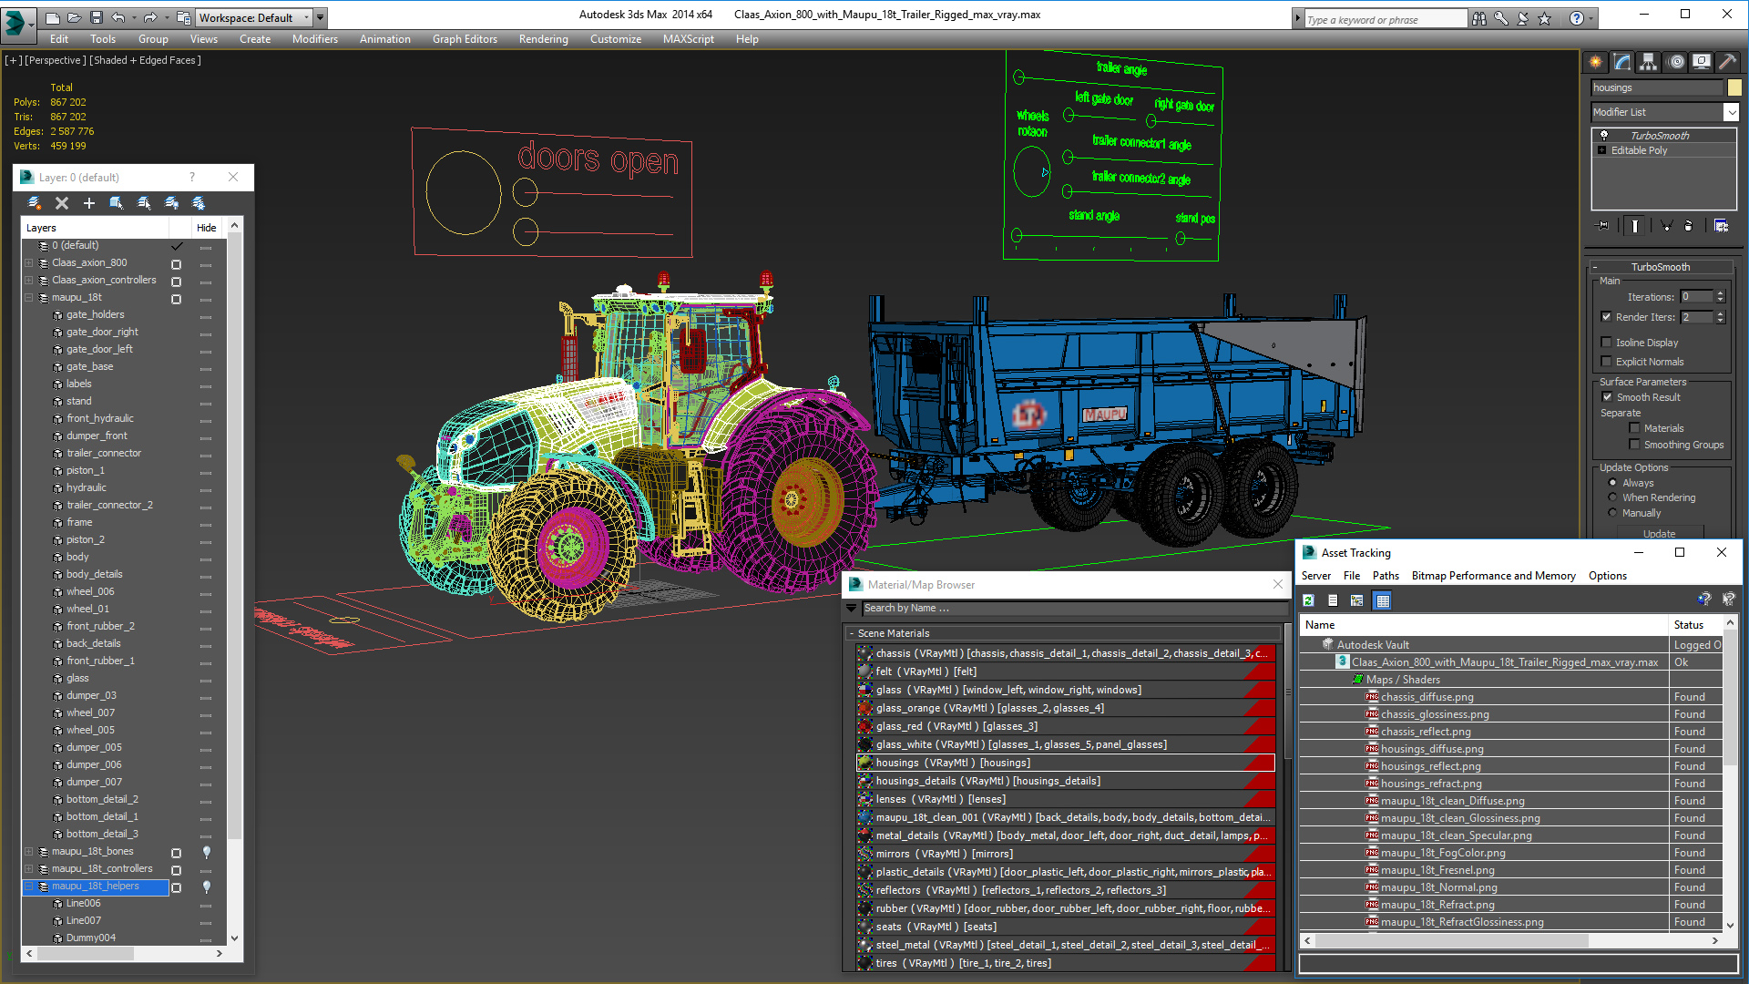Image resolution: width=1749 pixels, height=984 pixels.
Task: Switch to the Hierarchy command panel tab
Action: pyautogui.click(x=1649, y=62)
